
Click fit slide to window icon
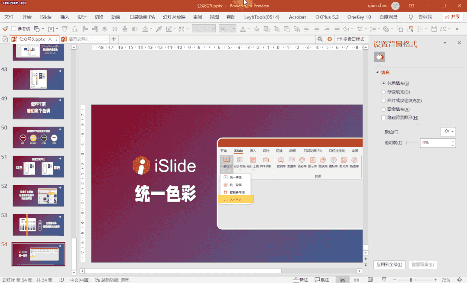tap(460, 280)
